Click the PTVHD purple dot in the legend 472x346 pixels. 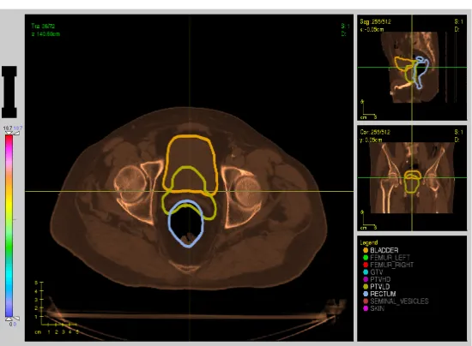pyautogui.click(x=366, y=279)
